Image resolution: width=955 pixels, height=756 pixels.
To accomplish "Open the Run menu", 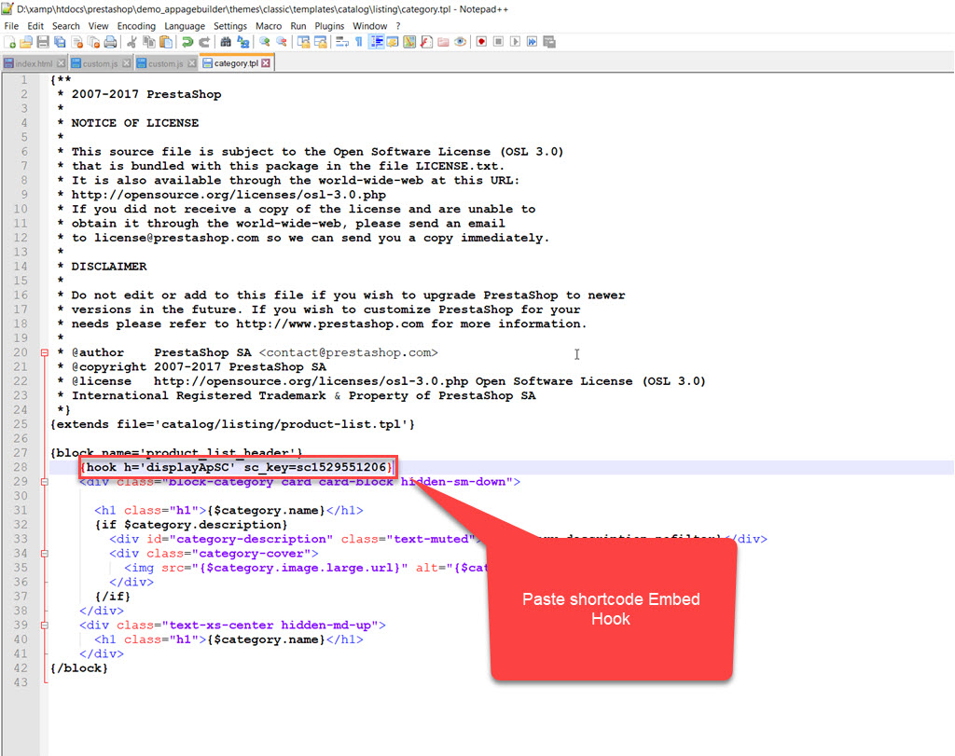I will click(x=298, y=26).
